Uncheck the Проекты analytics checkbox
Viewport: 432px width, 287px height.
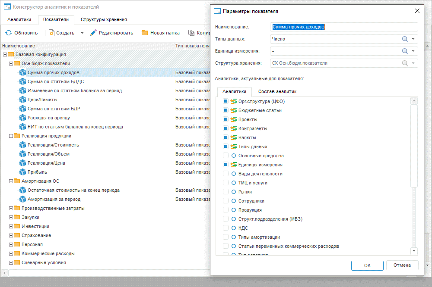[x=225, y=119]
